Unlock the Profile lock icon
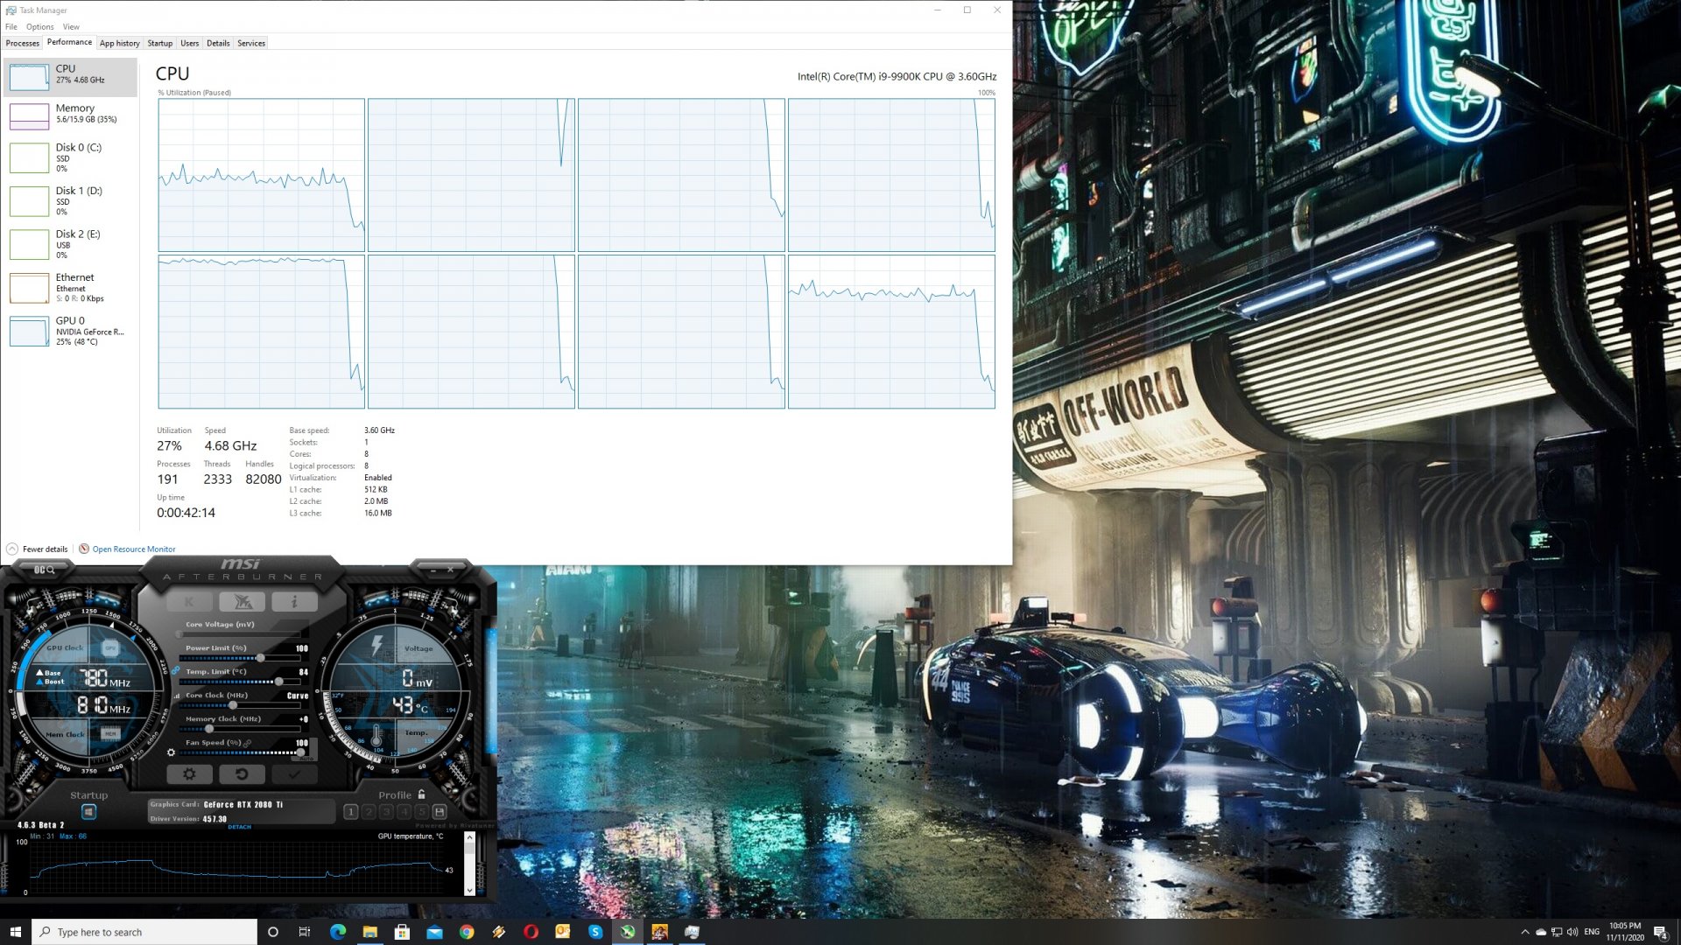Viewport: 1681px width, 945px height. (421, 794)
